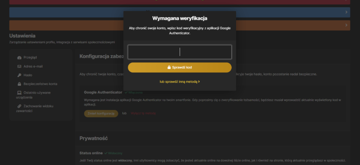Expand the red notification bar chevron

[346, 1]
